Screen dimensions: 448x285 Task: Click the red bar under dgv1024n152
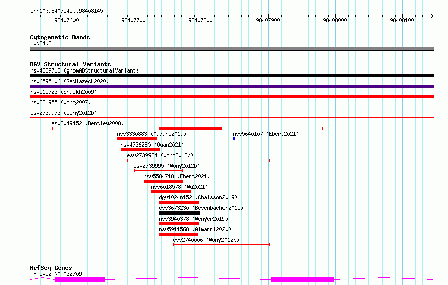click(x=179, y=202)
